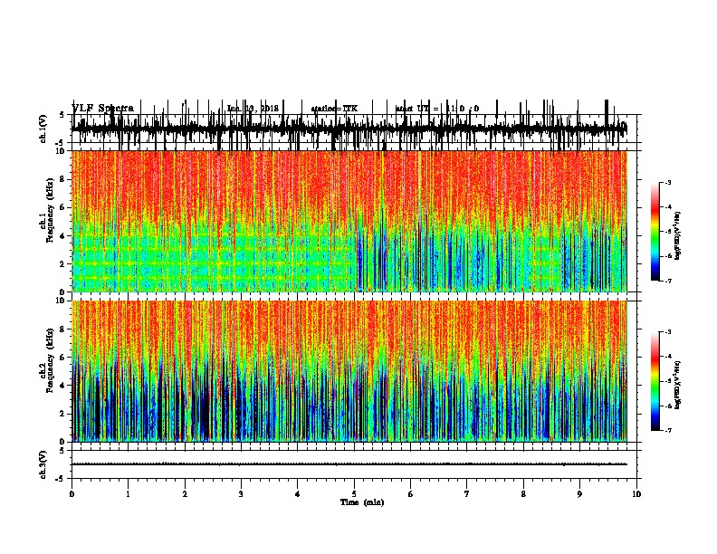Click the "6" kHz tick on ch.2 frequency axis
Screen dimensions: 717x554
coord(63,357)
